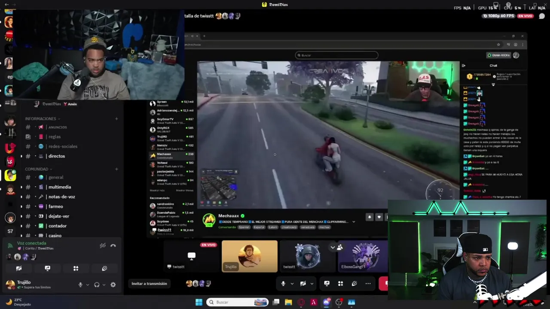This screenshot has height=309, width=550.
Task: Open Windows Start menu
Action: pos(199,302)
